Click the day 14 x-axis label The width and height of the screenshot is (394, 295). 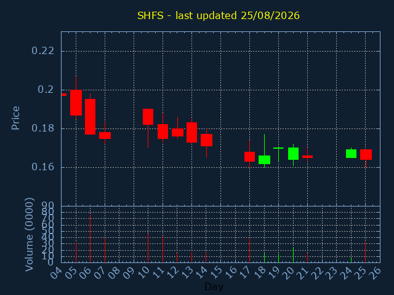pos(201,273)
